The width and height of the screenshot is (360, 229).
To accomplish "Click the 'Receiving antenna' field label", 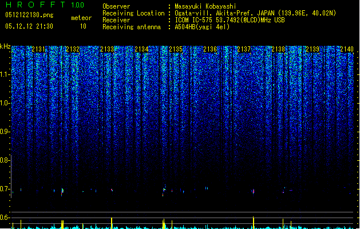I will pyautogui.click(x=132, y=27).
